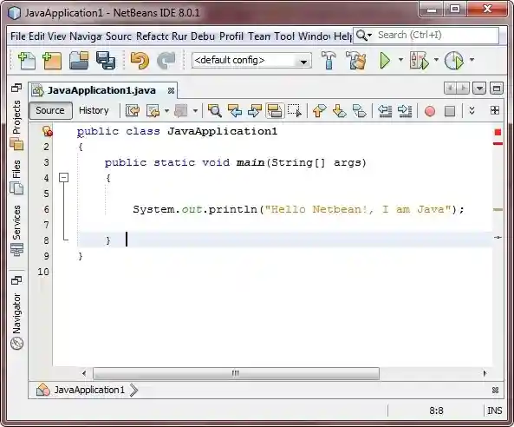Click the Previous Bookmark icon
The image size is (514, 427).
tap(320, 110)
